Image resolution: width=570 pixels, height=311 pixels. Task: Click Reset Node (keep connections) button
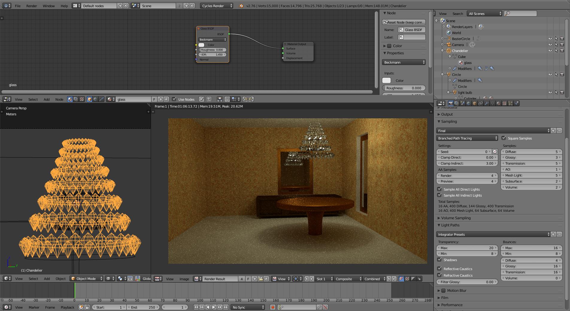pyautogui.click(x=404, y=22)
